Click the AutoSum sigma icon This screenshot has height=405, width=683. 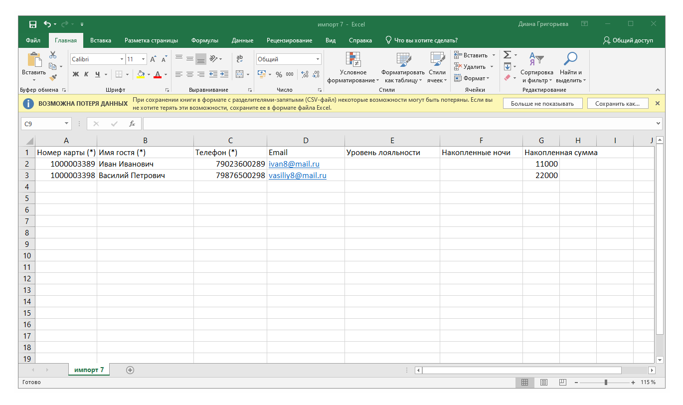[x=507, y=55]
